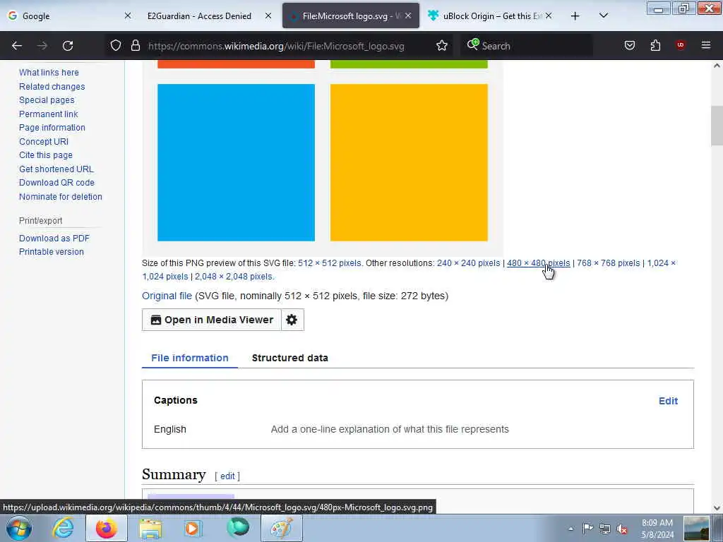Click the scrollbar down arrow
Screen dimensions: 723x542
pos(717,508)
